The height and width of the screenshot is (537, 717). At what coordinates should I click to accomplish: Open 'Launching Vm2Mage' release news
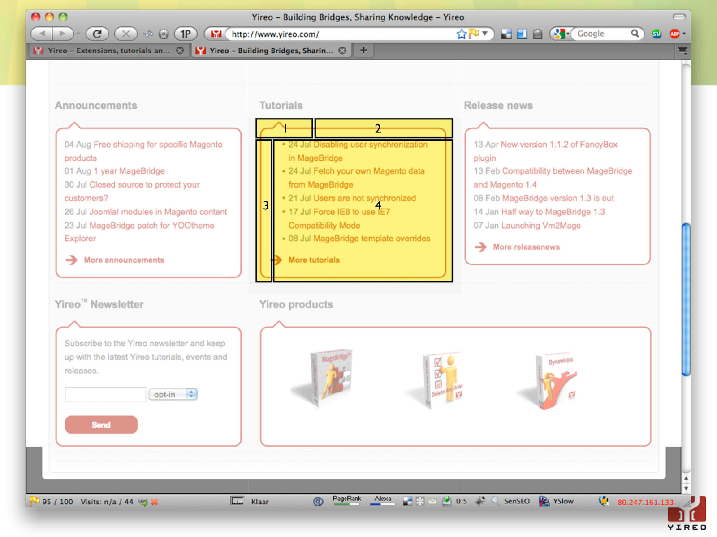pyautogui.click(x=541, y=226)
